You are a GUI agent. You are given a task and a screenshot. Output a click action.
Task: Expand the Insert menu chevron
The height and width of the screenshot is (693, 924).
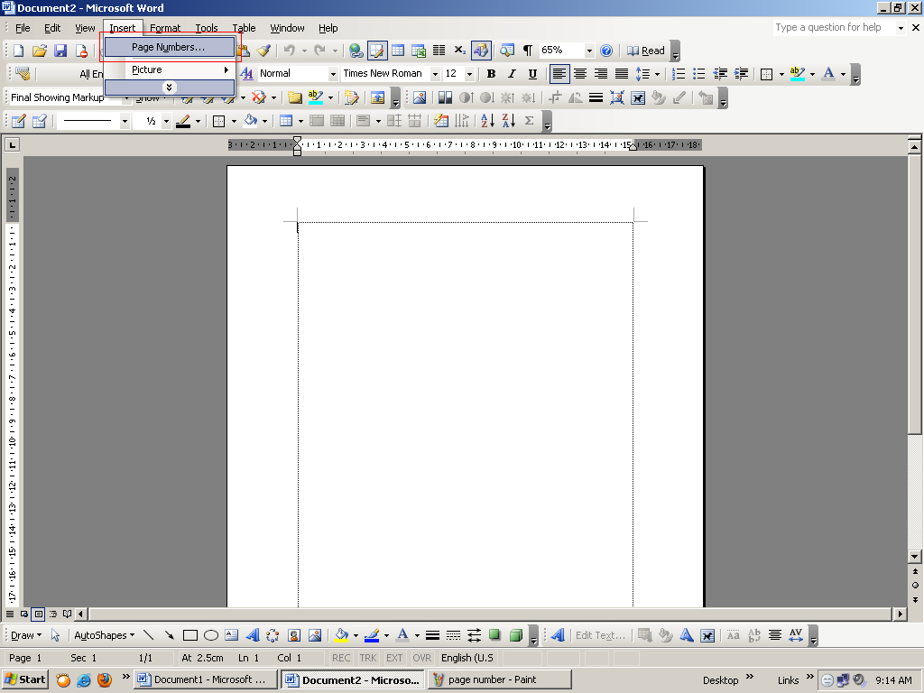coord(169,88)
